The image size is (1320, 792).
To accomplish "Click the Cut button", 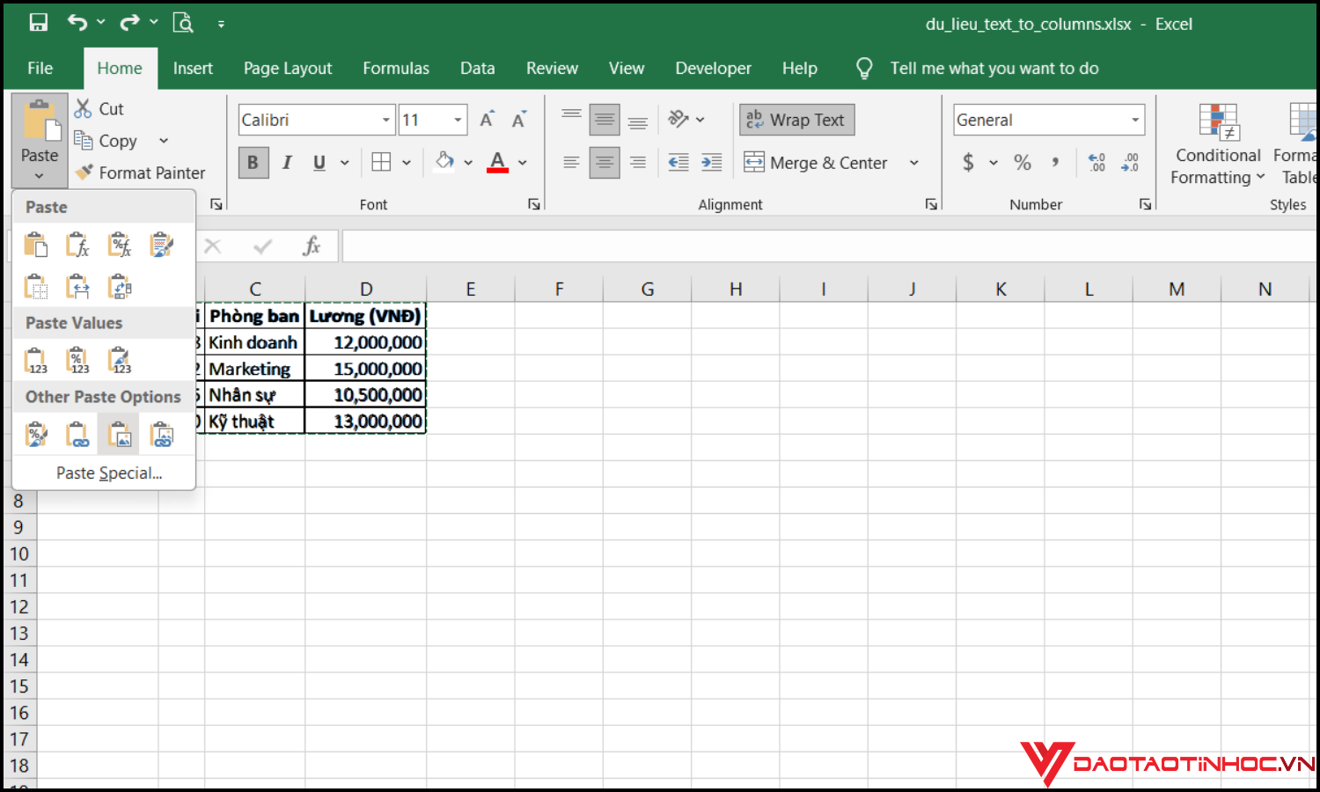I will click(x=99, y=109).
